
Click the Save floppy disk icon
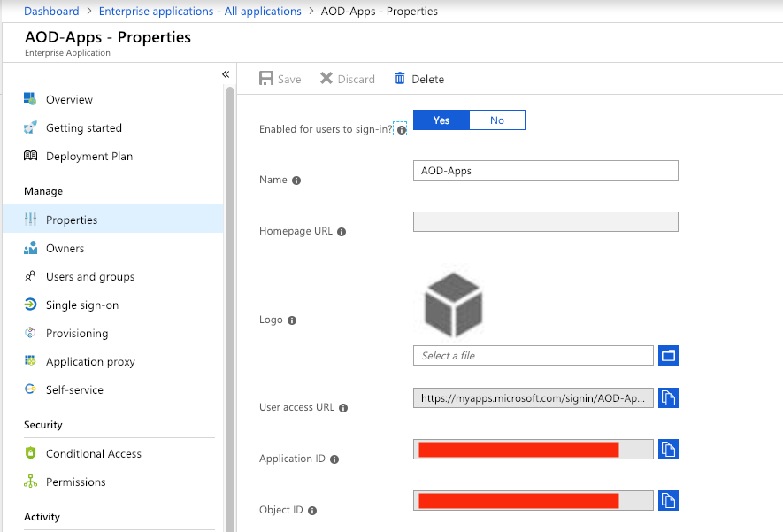266,79
